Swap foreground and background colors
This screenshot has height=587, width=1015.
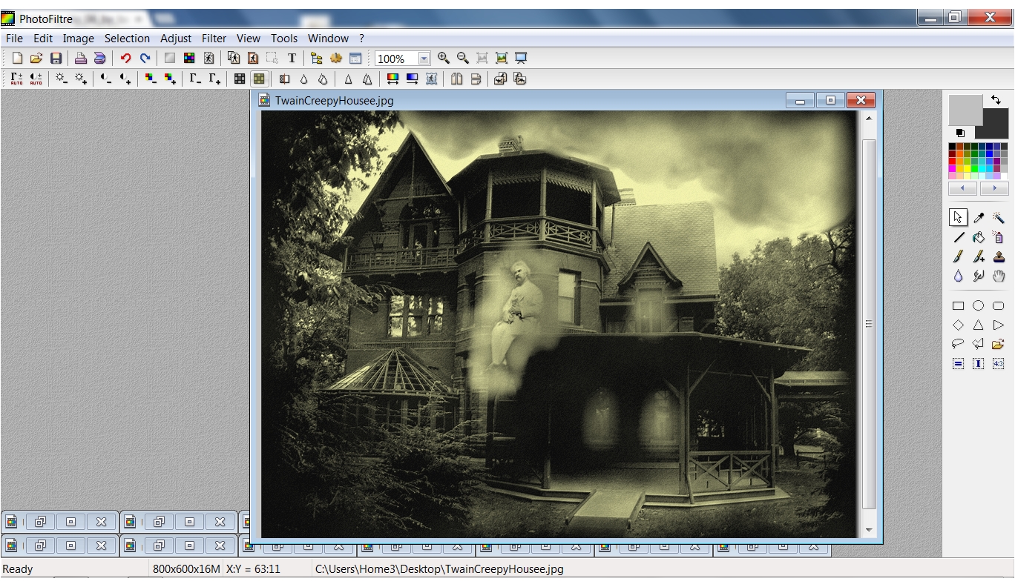point(996,100)
